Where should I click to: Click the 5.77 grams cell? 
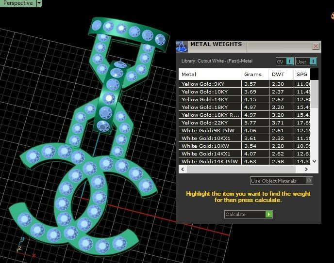pyautogui.click(x=255, y=123)
